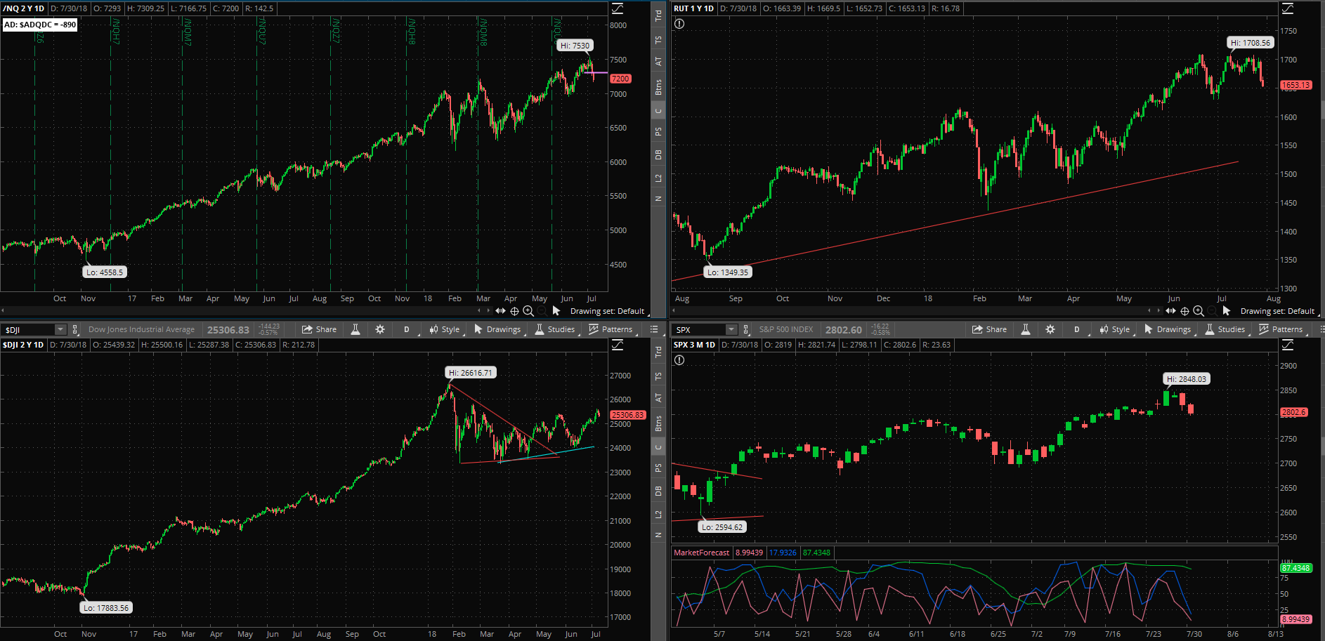The height and width of the screenshot is (641, 1325).
Task: Click the alert info icon in RUT chart
Action: click(679, 24)
